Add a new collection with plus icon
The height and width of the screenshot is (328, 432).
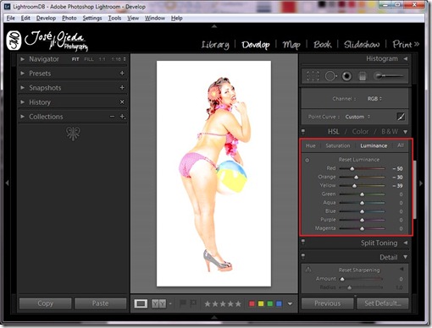coord(122,117)
